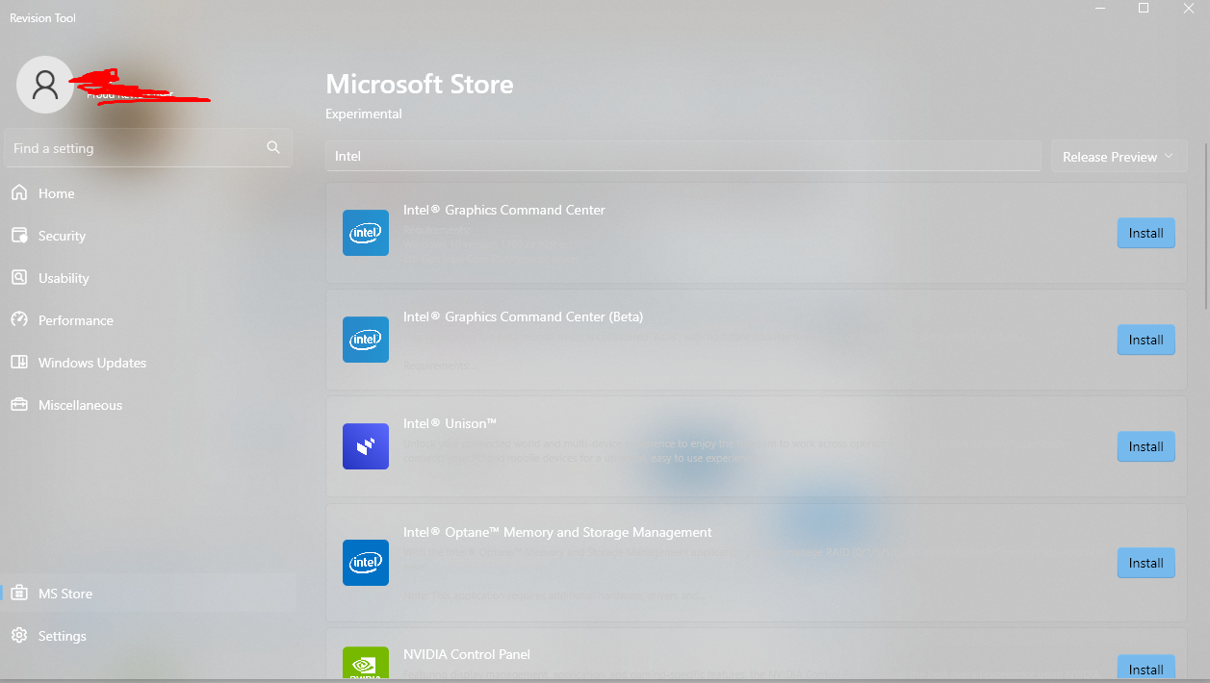Click the Intel® Graphics Command Center (Beta) title

(523, 316)
